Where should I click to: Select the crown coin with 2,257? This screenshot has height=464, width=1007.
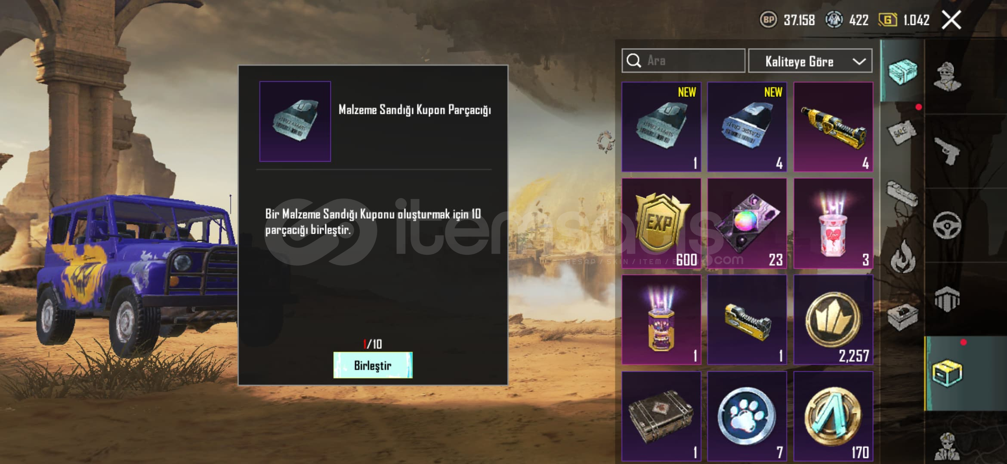[x=833, y=320]
